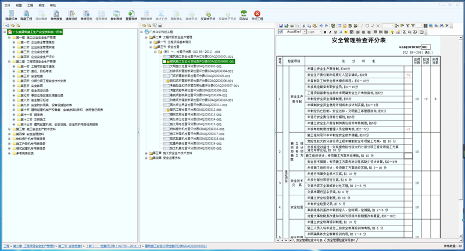Check box beside 文明施工检查评分表GDAQ2030303-001
Viewport: 465px width, 251px height.
point(164,67)
